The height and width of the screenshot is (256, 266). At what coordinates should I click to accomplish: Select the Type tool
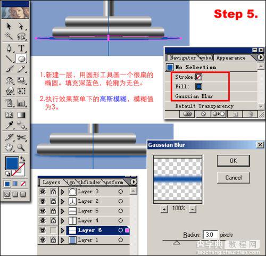21,48
